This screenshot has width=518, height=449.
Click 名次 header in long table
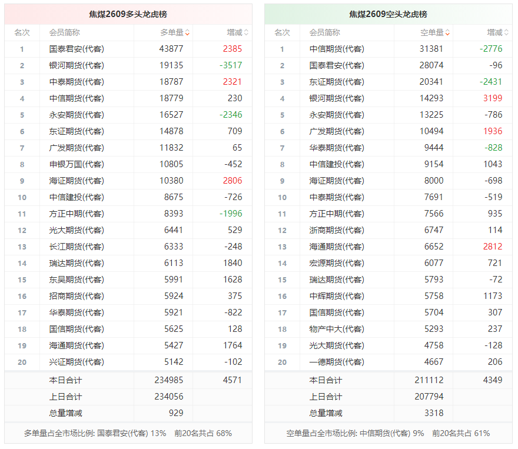22,33
